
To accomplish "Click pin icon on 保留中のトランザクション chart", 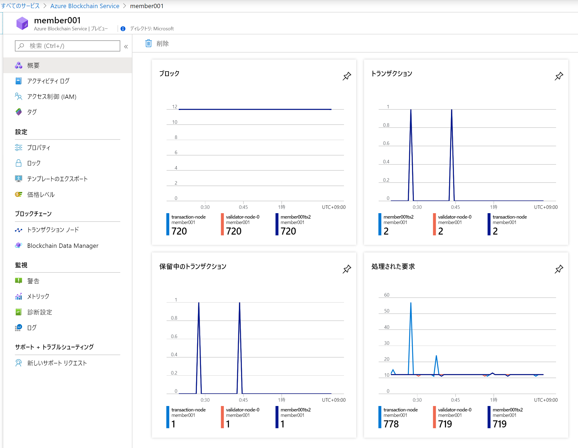I will 347,269.
